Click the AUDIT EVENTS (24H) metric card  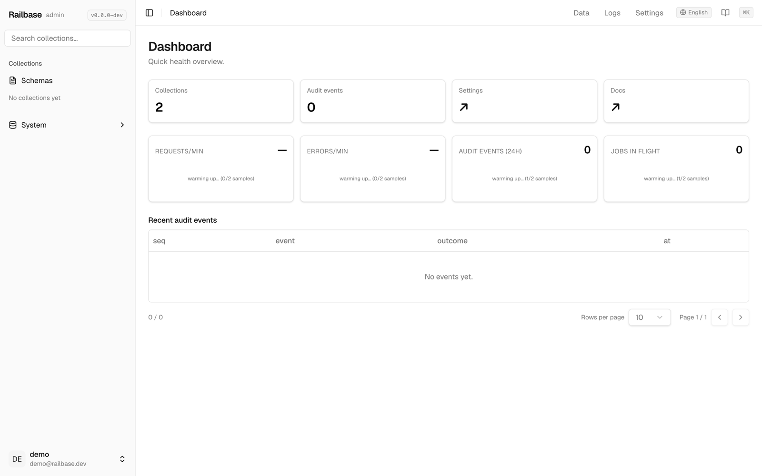click(524, 169)
